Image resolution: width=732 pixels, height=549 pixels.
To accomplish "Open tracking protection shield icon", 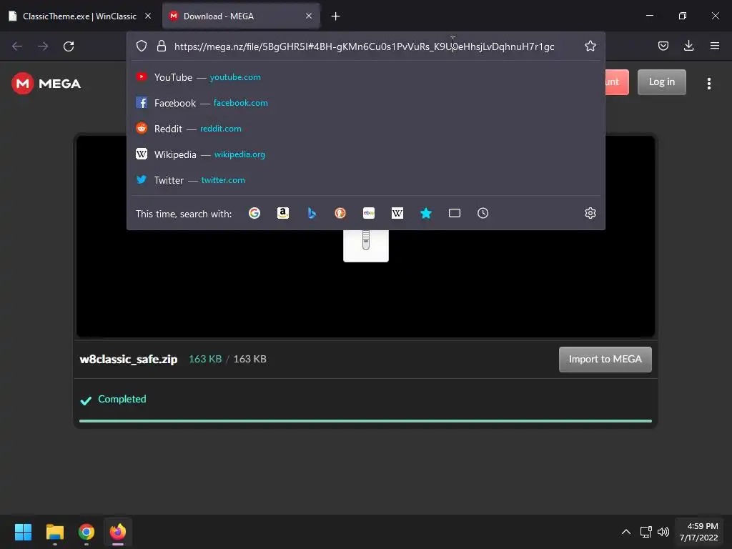I will click(142, 46).
